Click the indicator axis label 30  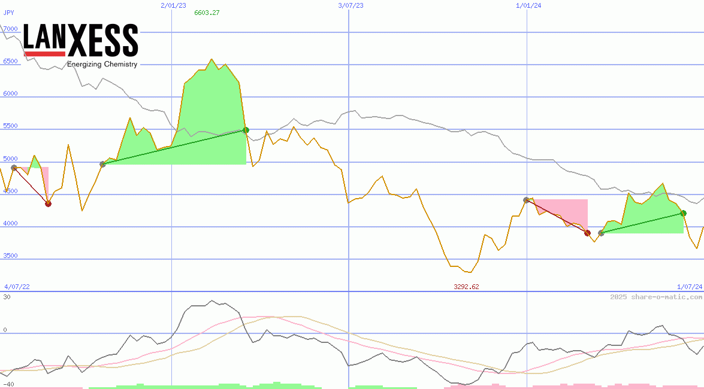click(x=7, y=297)
